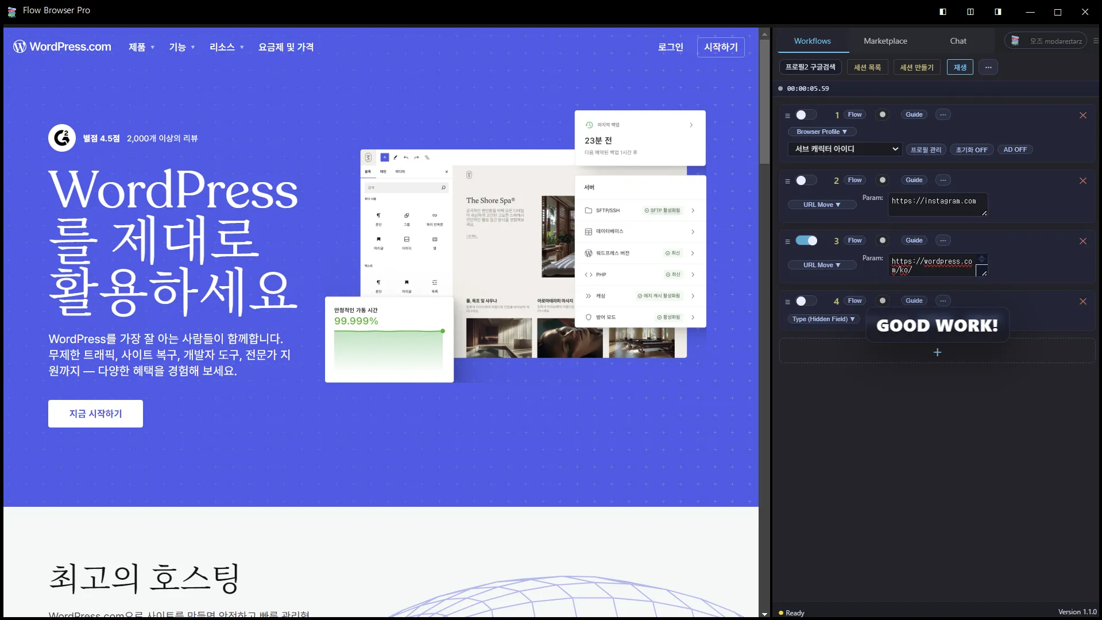
Task: Remove step 4 using its X icon
Action: pyautogui.click(x=1082, y=302)
